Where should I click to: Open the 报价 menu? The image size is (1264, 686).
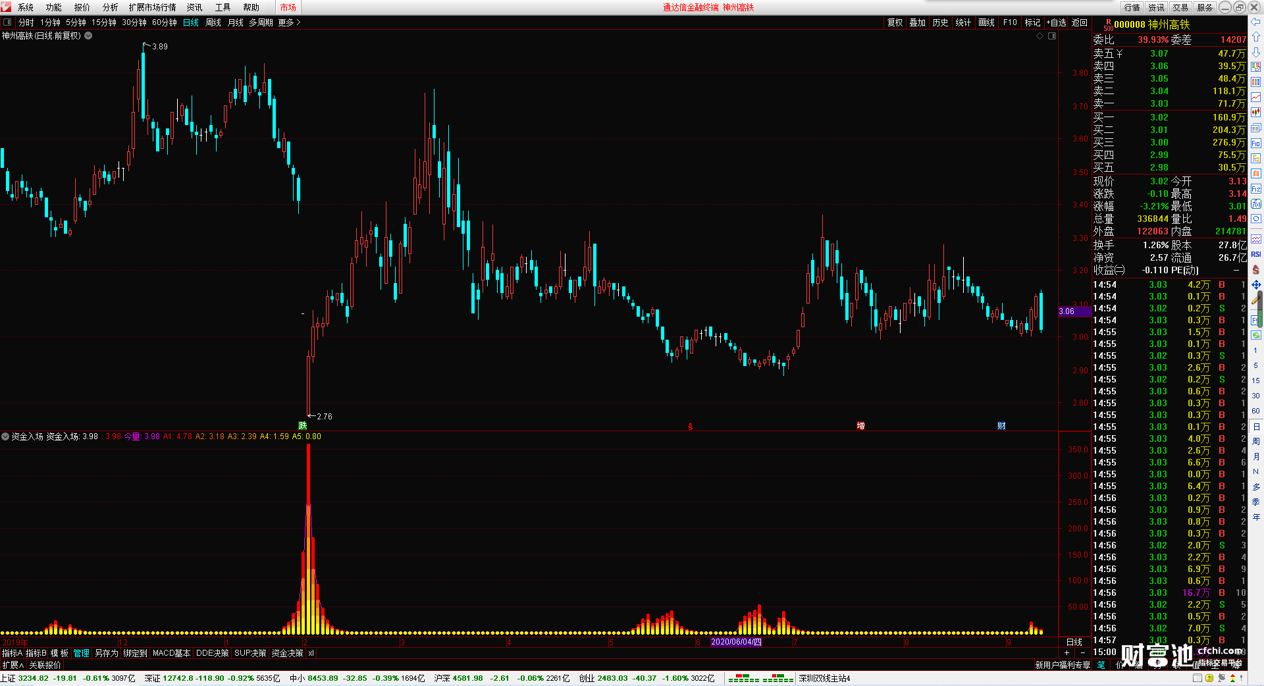[x=82, y=7]
